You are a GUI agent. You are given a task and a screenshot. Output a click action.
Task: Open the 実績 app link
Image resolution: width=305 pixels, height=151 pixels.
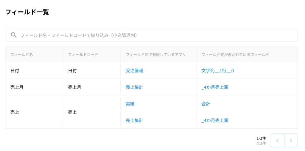pos(130,104)
